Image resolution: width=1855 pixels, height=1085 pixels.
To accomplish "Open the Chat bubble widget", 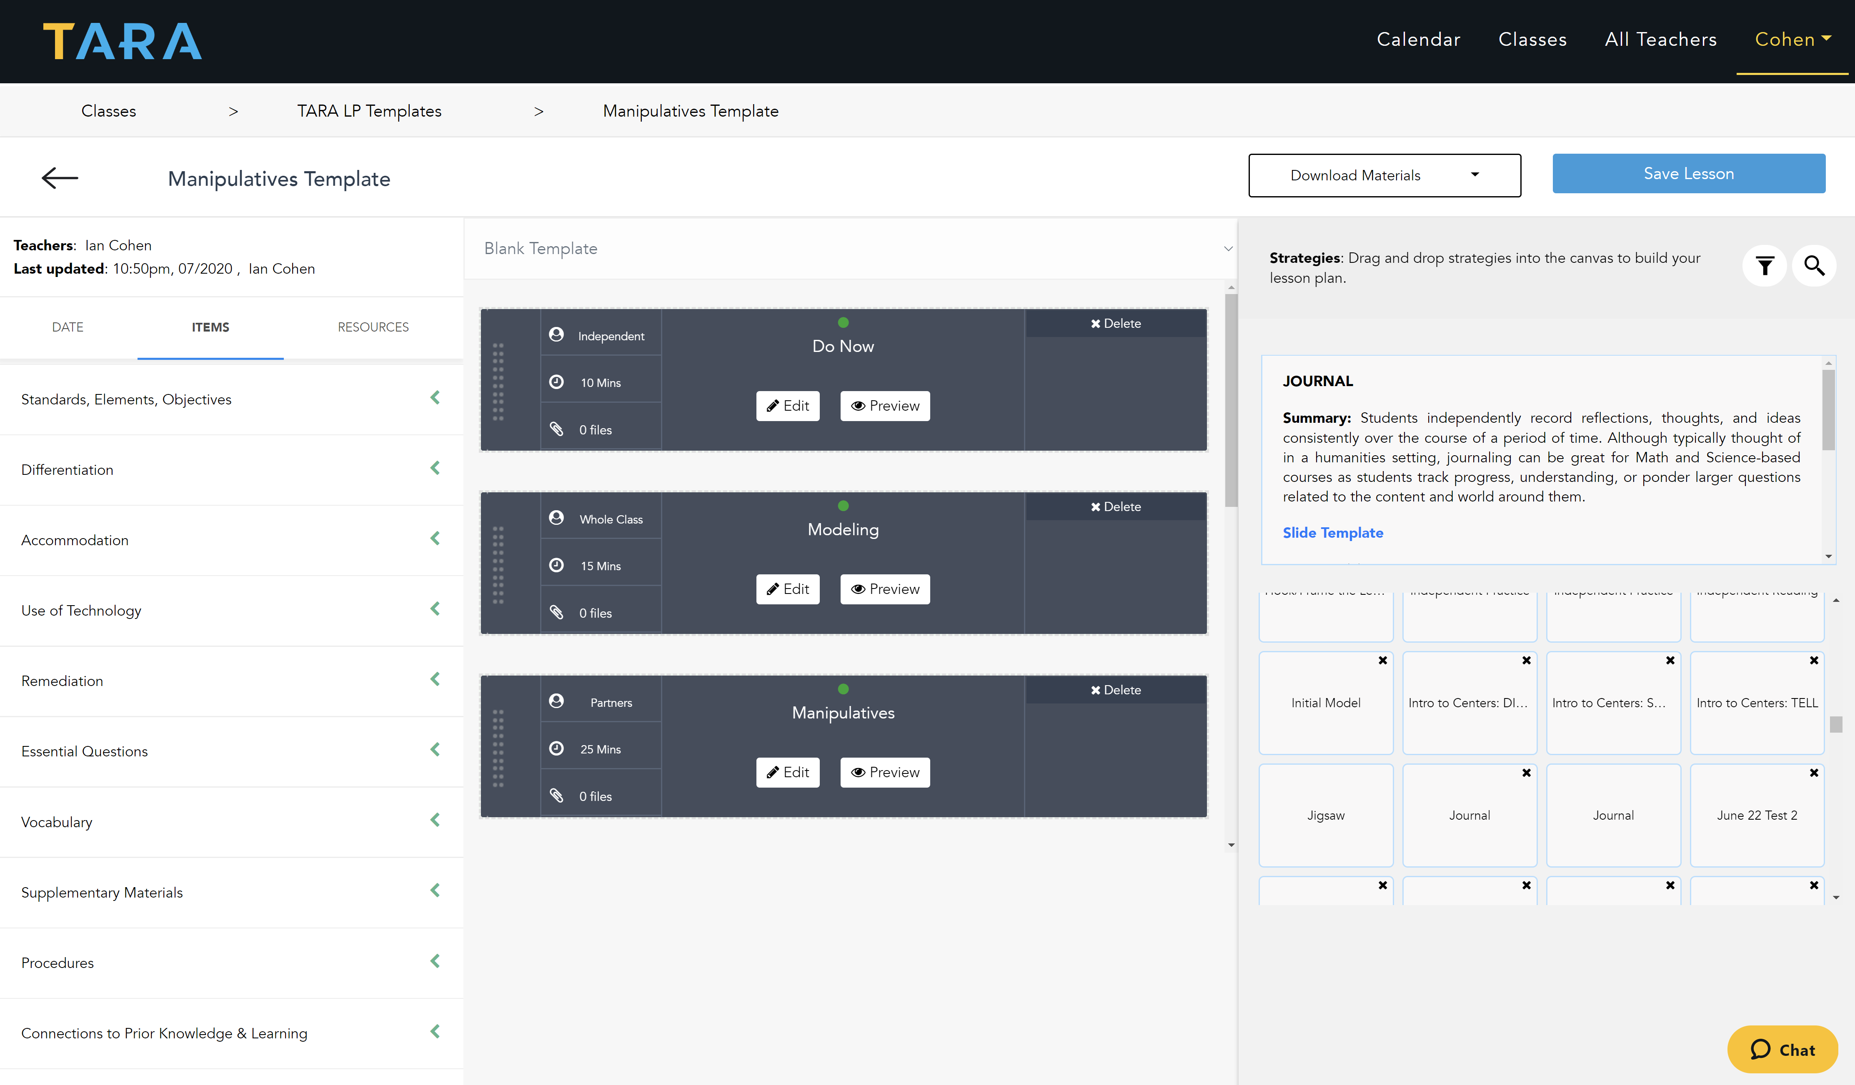I will [x=1782, y=1049].
